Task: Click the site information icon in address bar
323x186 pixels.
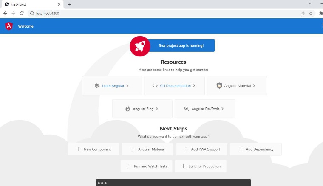Action: click(32, 13)
